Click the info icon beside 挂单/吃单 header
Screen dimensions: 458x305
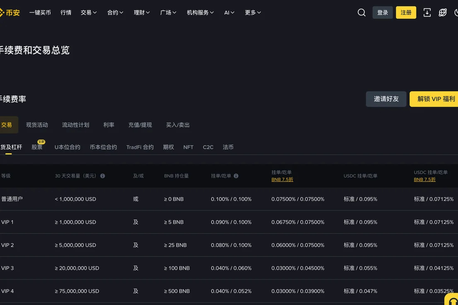(236, 176)
